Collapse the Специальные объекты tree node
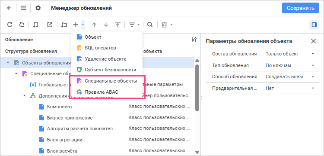The width and height of the screenshot is (324, 156). point(16,73)
